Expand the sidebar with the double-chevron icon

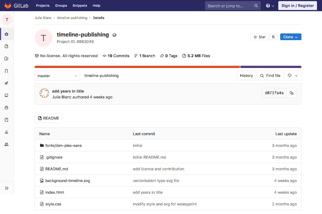(x=7, y=188)
